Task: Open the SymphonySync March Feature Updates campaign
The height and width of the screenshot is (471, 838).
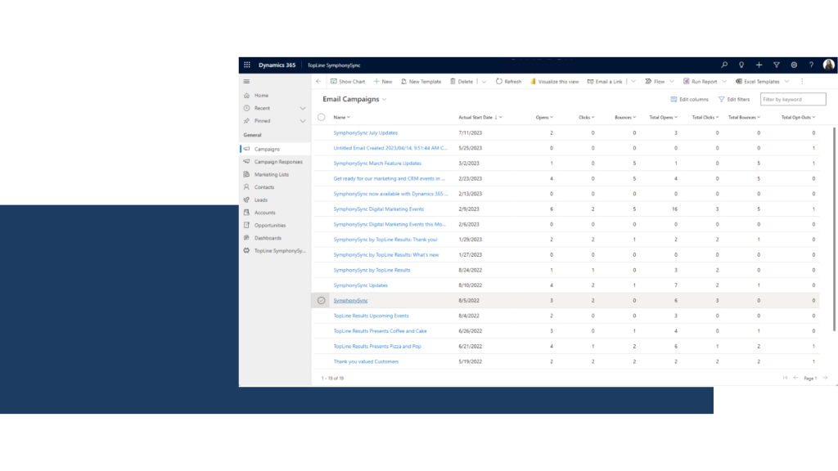Action: pyautogui.click(x=377, y=164)
